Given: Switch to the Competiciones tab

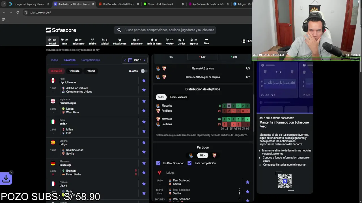Looking at the screenshot, I should (90, 60).
